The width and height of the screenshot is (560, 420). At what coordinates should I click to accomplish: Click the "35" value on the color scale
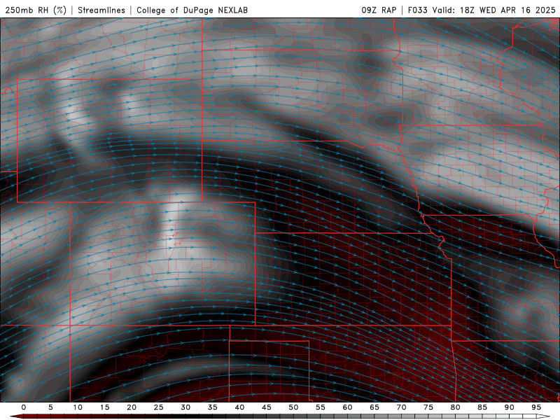pyautogui.click(x=213, y=407)
